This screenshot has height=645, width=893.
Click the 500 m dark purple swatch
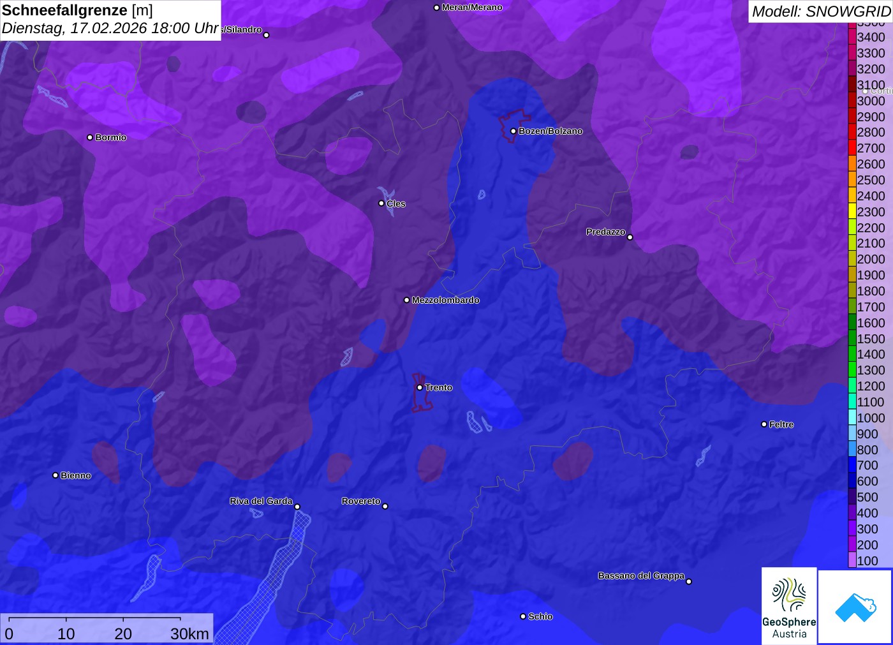pos(852,497)
